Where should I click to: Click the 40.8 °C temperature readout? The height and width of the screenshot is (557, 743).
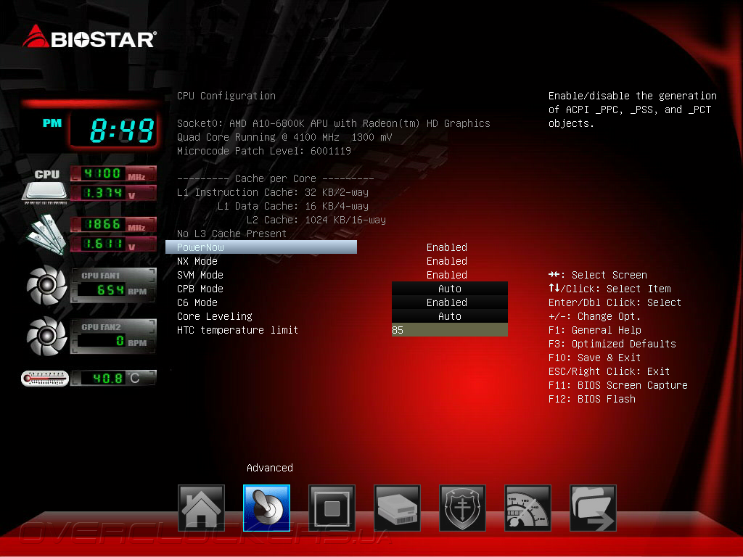pyautogui.click(x=114, y=378)
